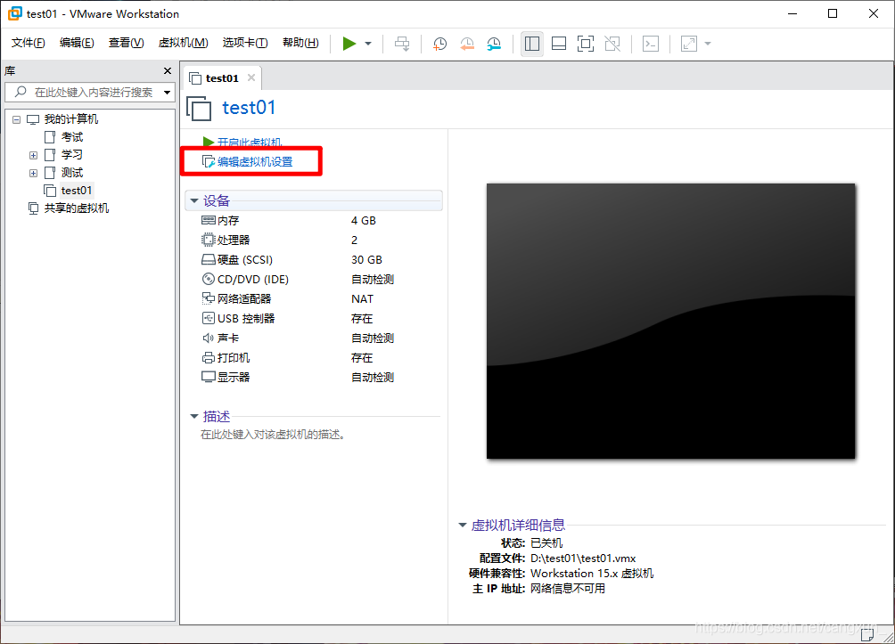
Task: Open the stretch display dropdown arrow
Action: (708, 44)
